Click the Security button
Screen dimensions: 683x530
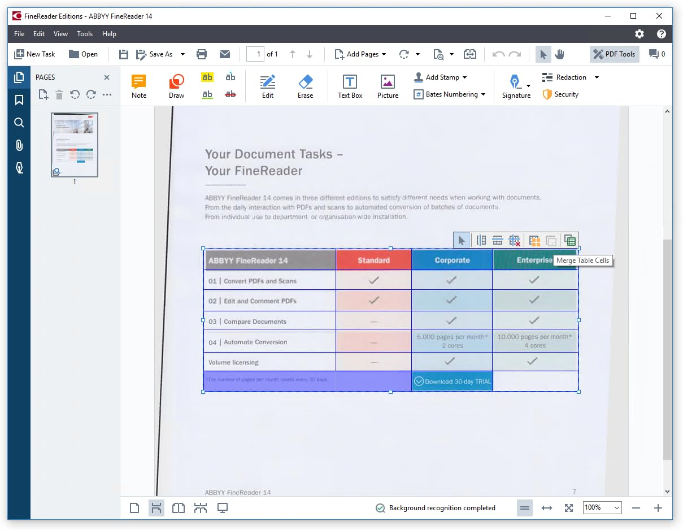tap(560, 94)
